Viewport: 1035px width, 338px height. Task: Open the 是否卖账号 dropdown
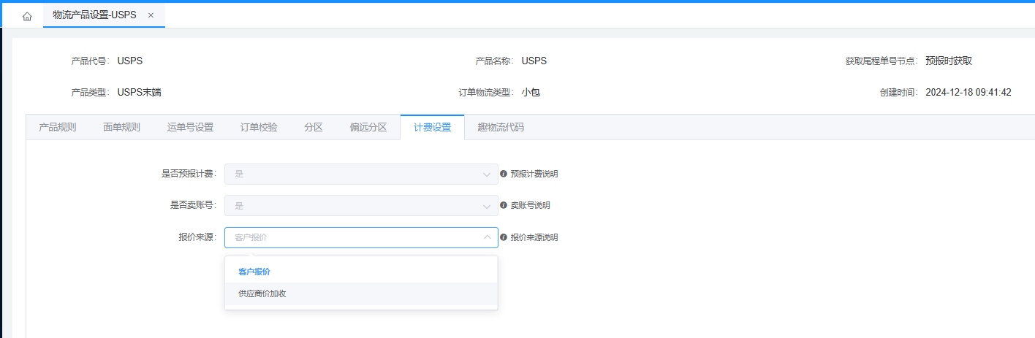pos(361,206)
